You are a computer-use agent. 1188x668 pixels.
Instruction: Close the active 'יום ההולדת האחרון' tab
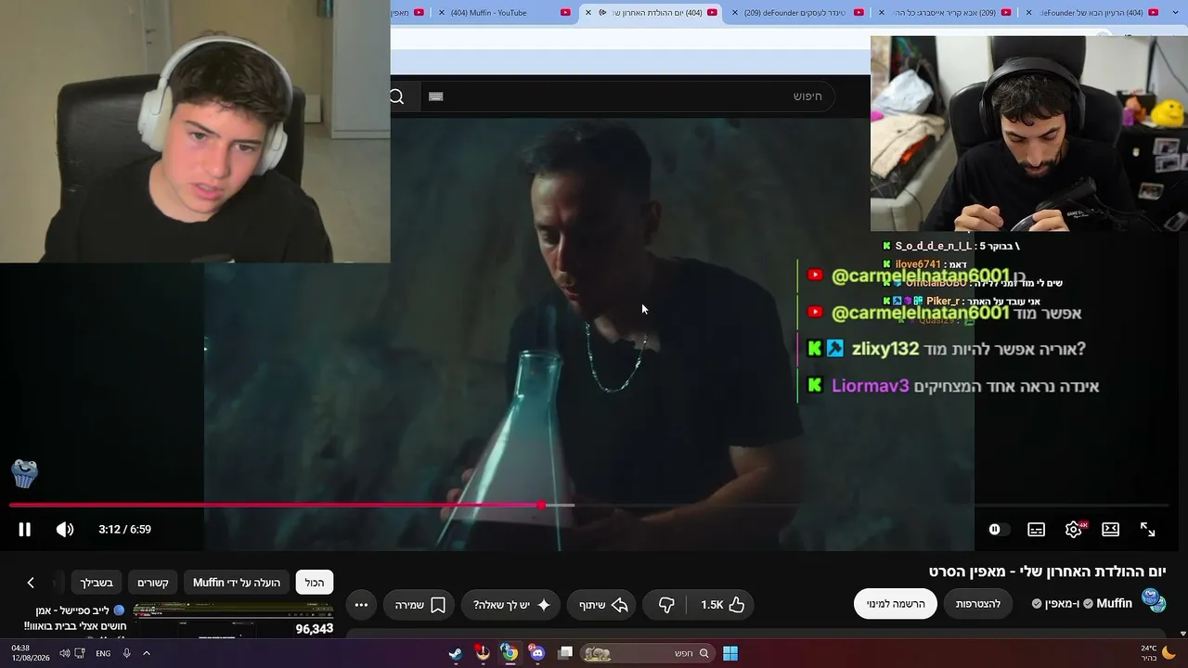point(588,13)
